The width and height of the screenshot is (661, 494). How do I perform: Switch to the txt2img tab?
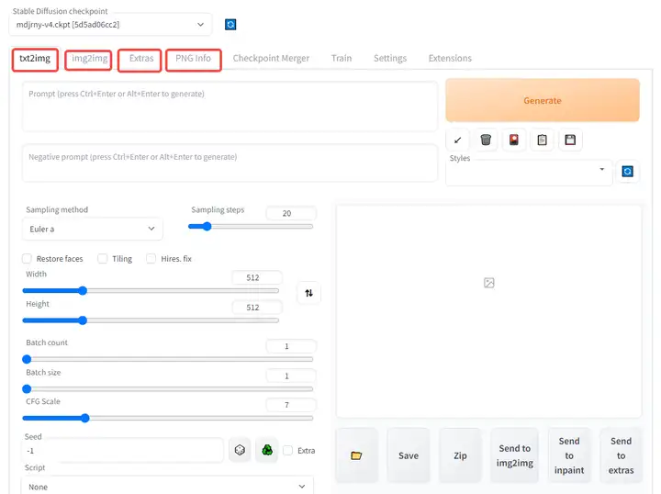point(35,58)
